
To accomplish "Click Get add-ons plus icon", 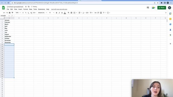I will click(x=170, y=44).
